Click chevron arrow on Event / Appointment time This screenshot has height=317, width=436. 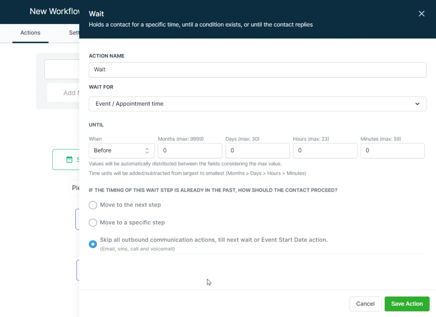[x=417, y=104]
